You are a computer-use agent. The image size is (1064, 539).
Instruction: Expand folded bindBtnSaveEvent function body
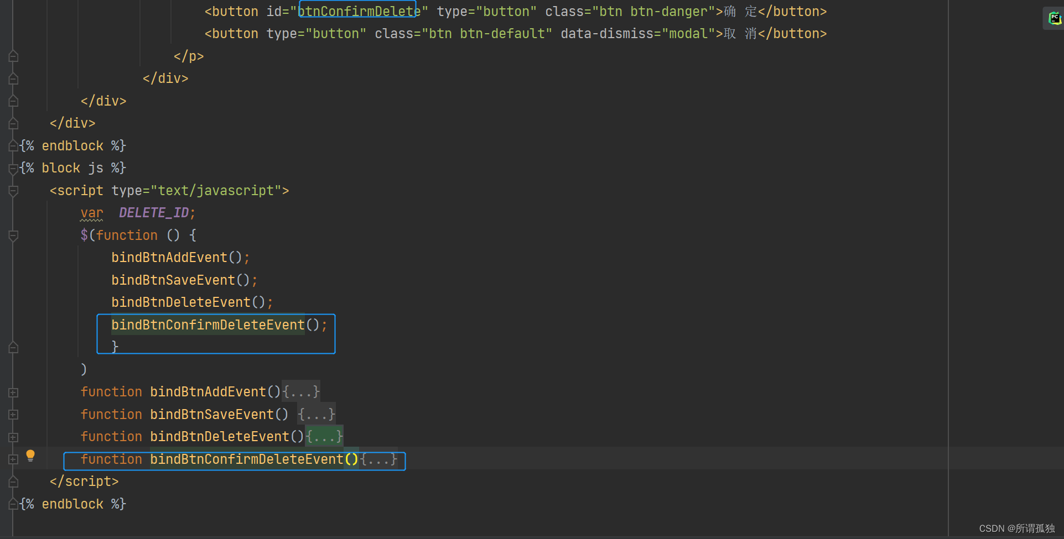(316, 415)
